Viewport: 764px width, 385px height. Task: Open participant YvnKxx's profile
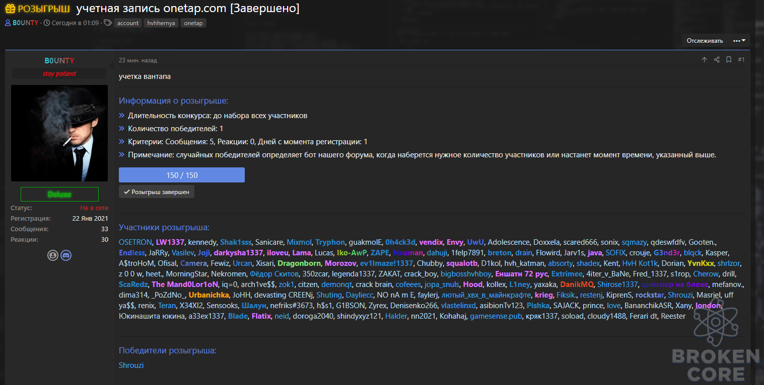[701, 263]
